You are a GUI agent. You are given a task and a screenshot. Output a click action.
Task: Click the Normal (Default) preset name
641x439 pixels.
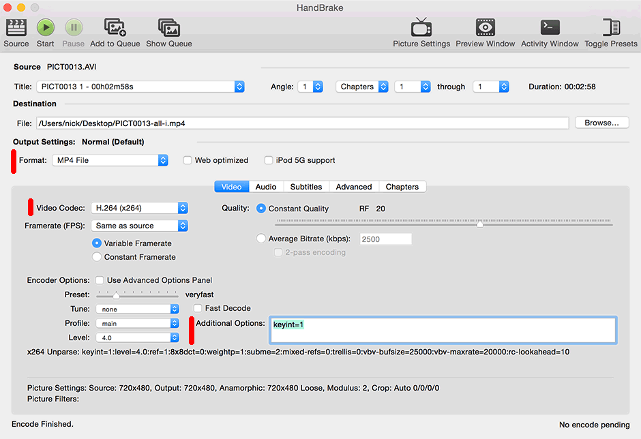pos(113,142)
